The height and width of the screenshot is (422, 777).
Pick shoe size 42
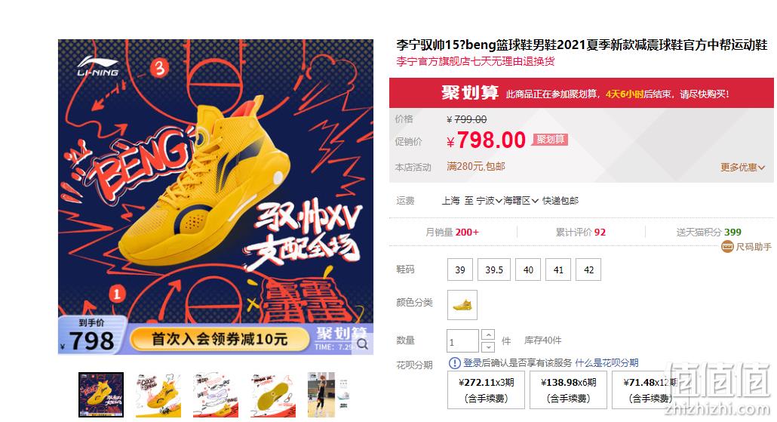click(588, 270)
